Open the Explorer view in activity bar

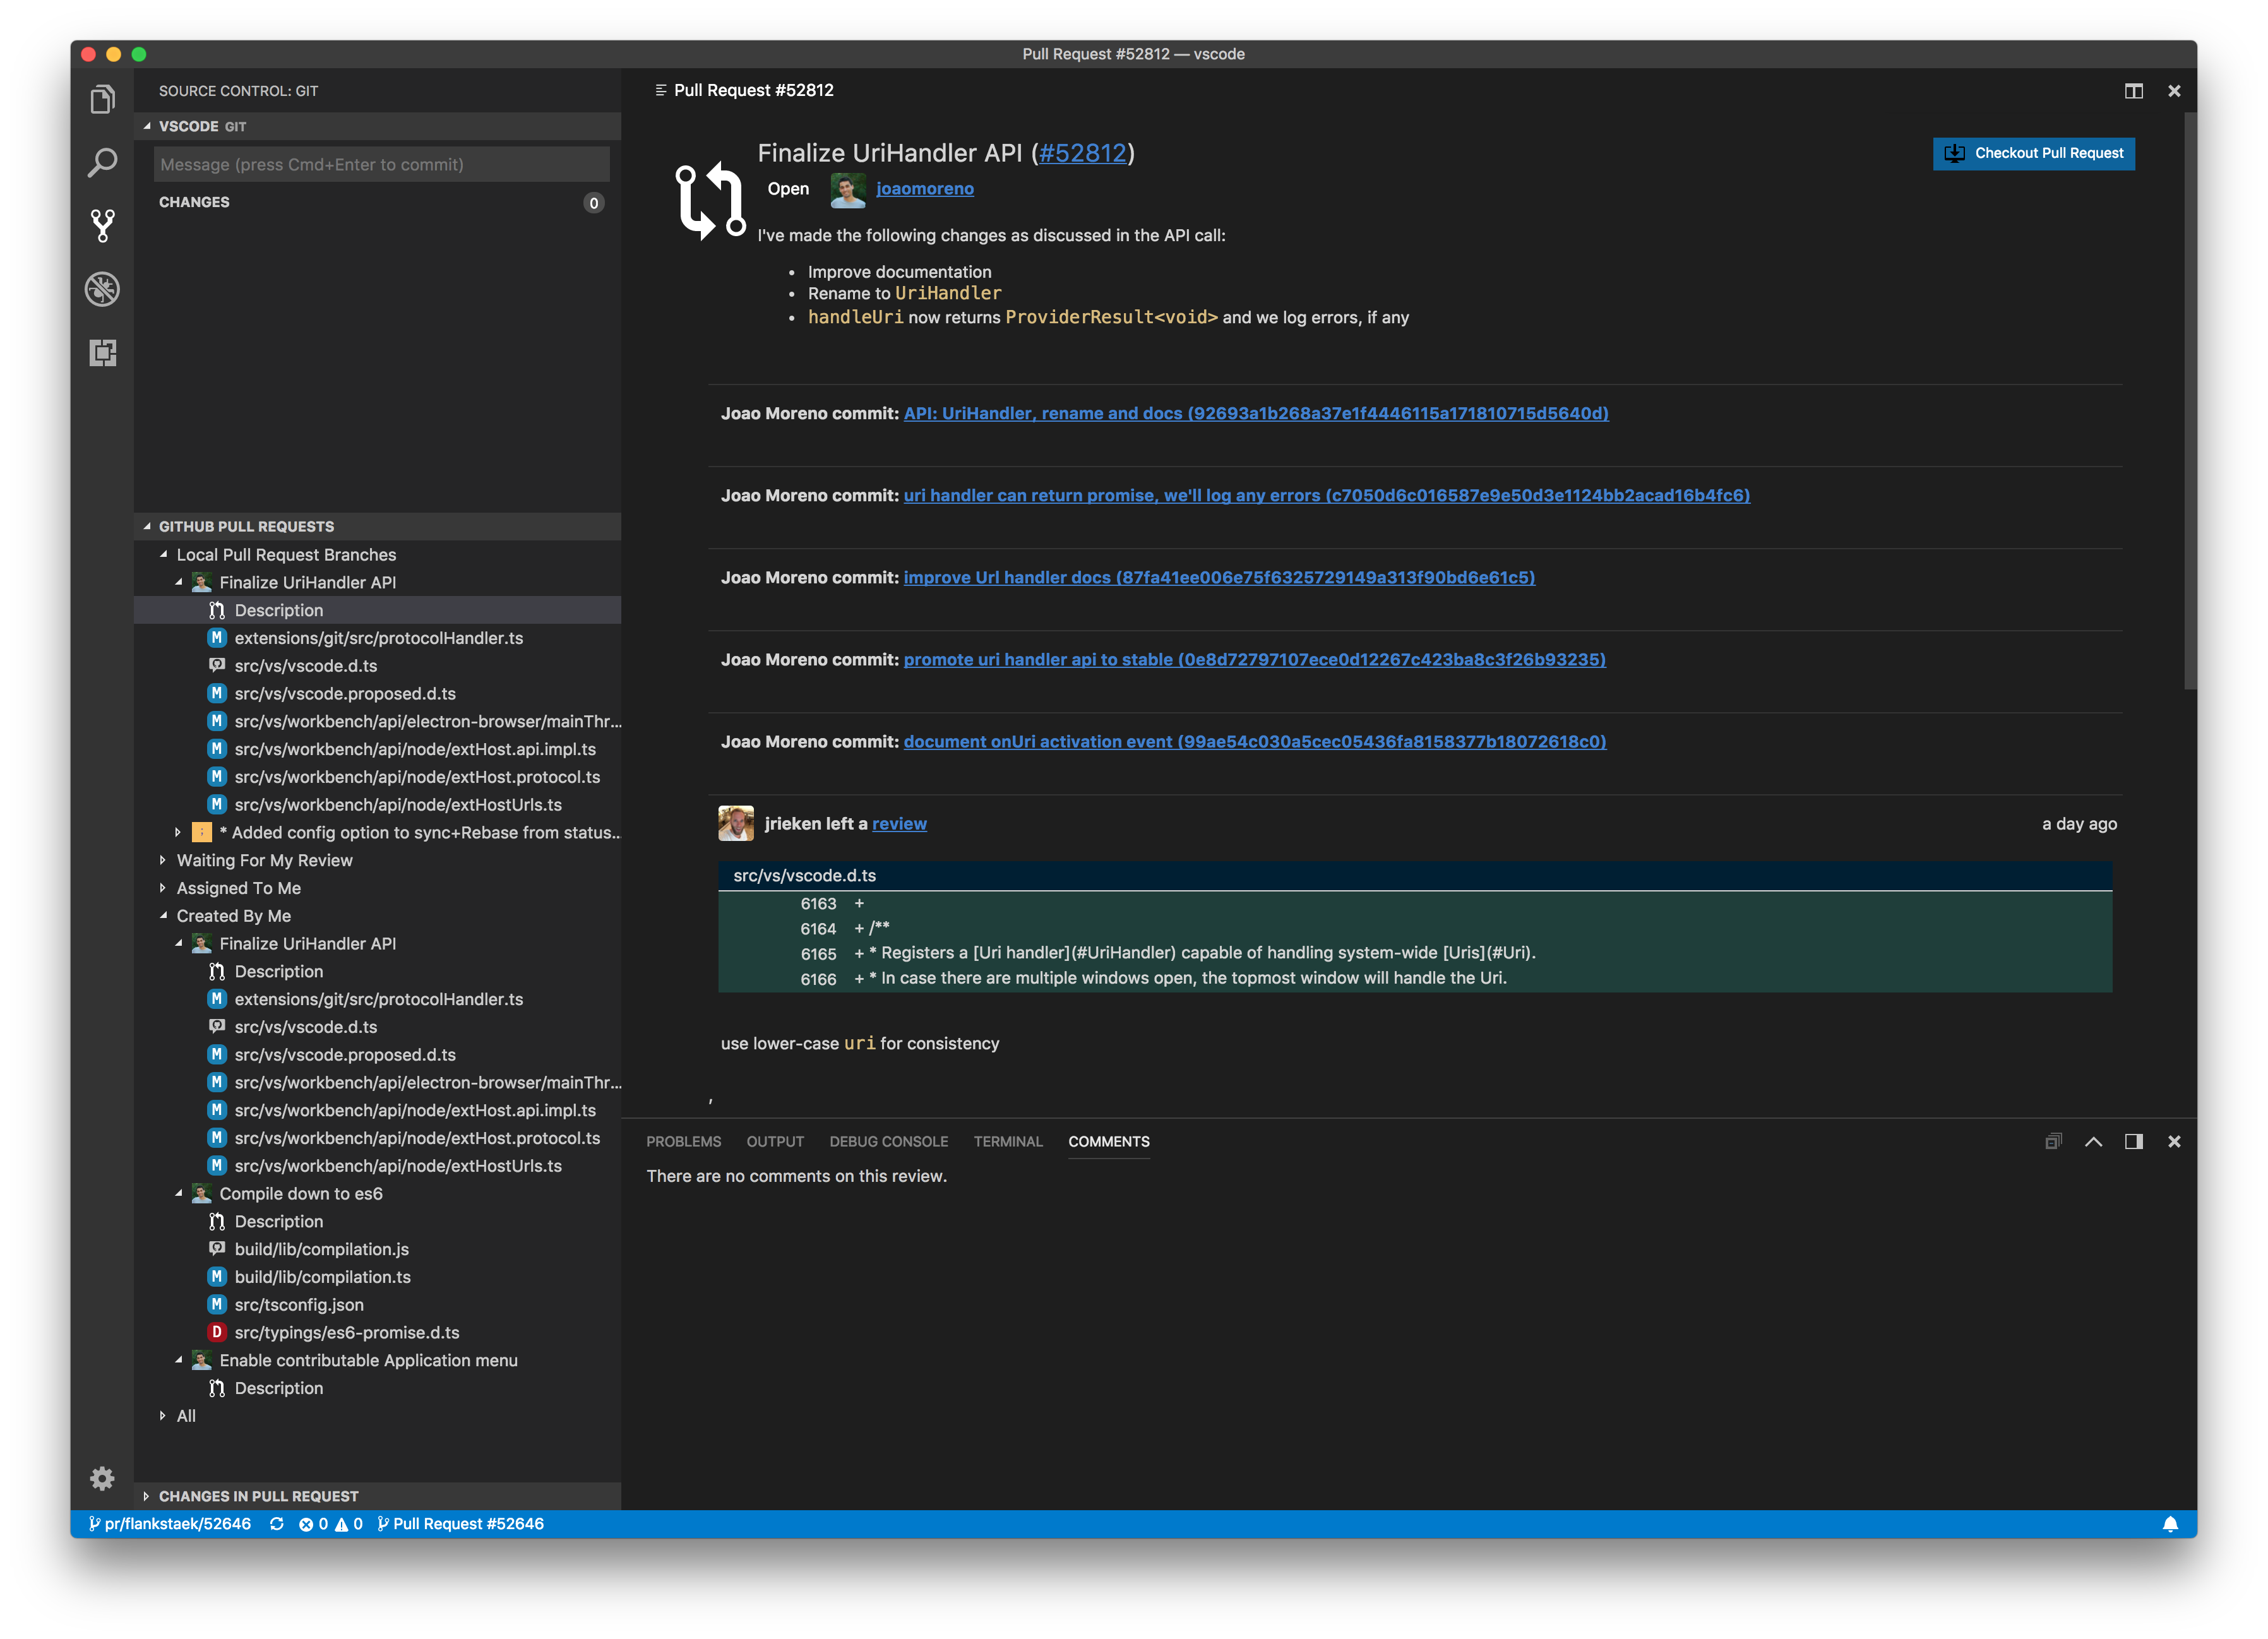click(102, 99)
